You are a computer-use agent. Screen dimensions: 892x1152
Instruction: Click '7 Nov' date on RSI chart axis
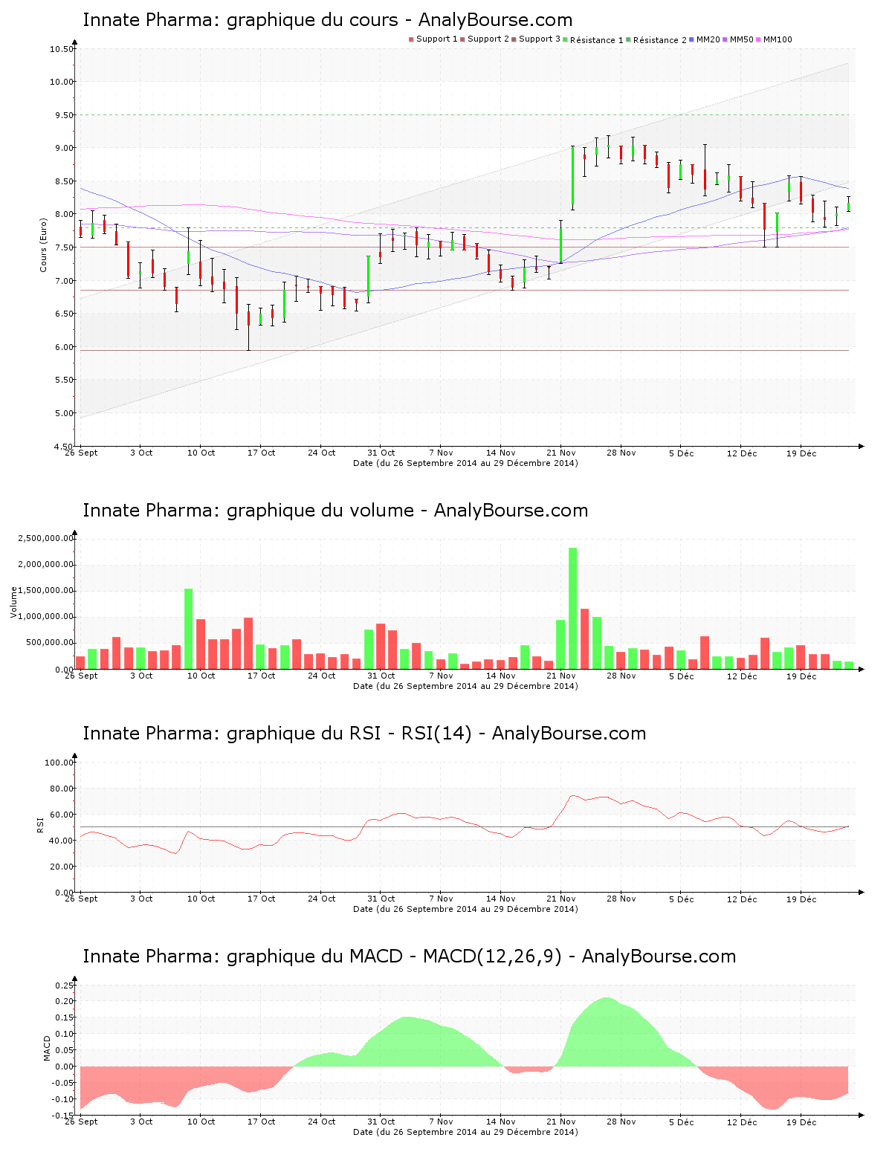[x=441, y=899]
